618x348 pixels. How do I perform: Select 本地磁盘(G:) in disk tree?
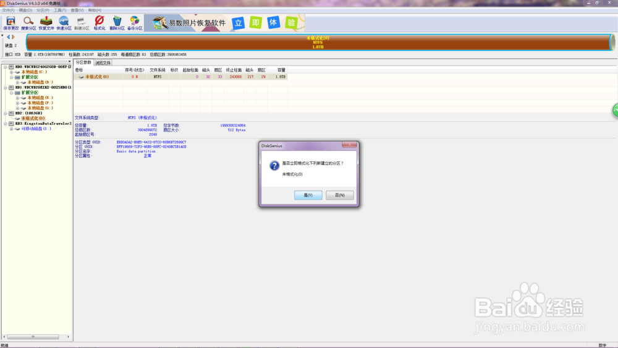click(40, 108)
